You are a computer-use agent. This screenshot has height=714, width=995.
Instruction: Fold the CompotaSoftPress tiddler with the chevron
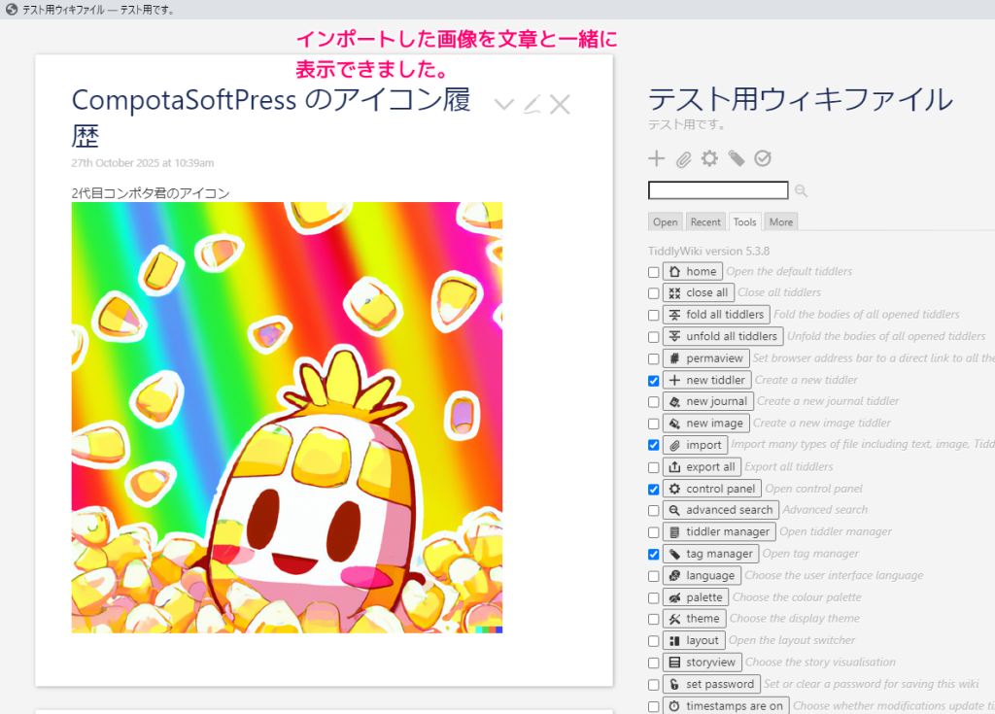pyautogui.click(x=503, y=103)
